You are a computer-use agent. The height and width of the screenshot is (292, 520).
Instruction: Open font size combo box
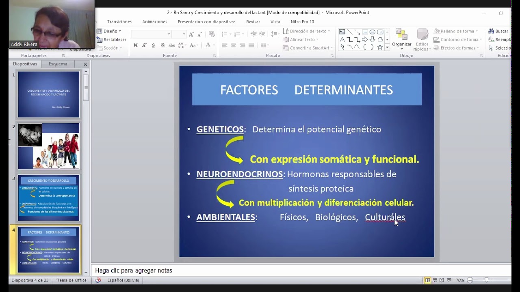tap(179, 34)
